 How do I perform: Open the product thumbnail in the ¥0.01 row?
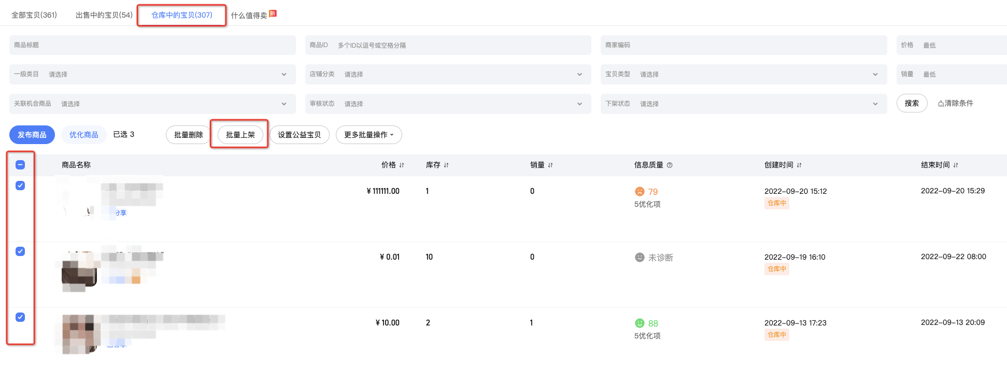coord(79,270)
